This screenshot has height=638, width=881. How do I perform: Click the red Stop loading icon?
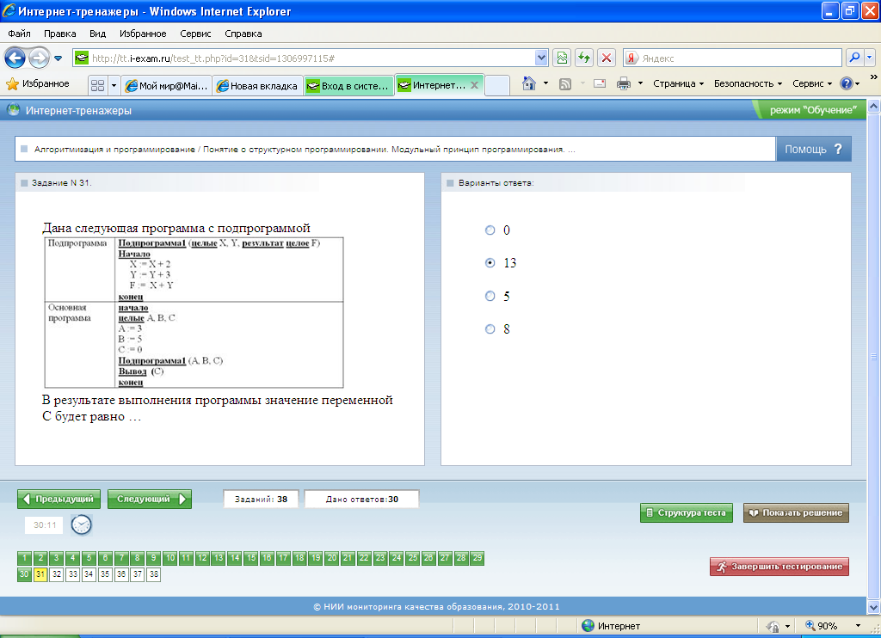607,58
